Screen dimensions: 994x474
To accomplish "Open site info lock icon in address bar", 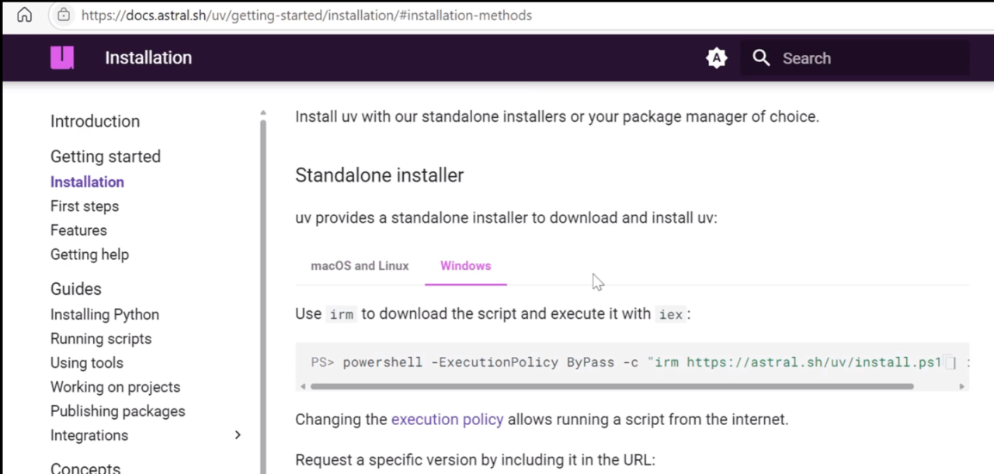I will pos(64,15).
